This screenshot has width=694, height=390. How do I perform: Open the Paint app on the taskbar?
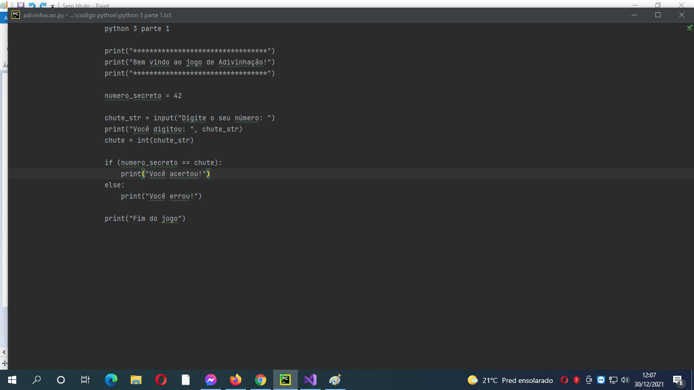click(335, 380)
